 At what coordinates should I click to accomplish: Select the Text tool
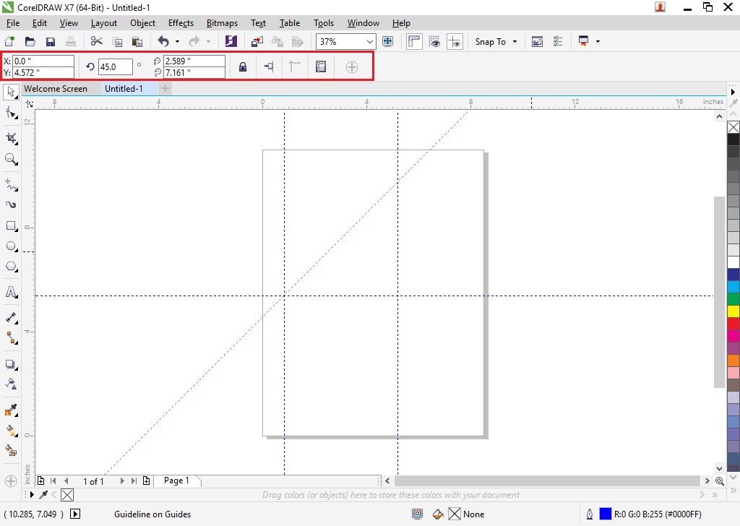(x=11, y=292)
